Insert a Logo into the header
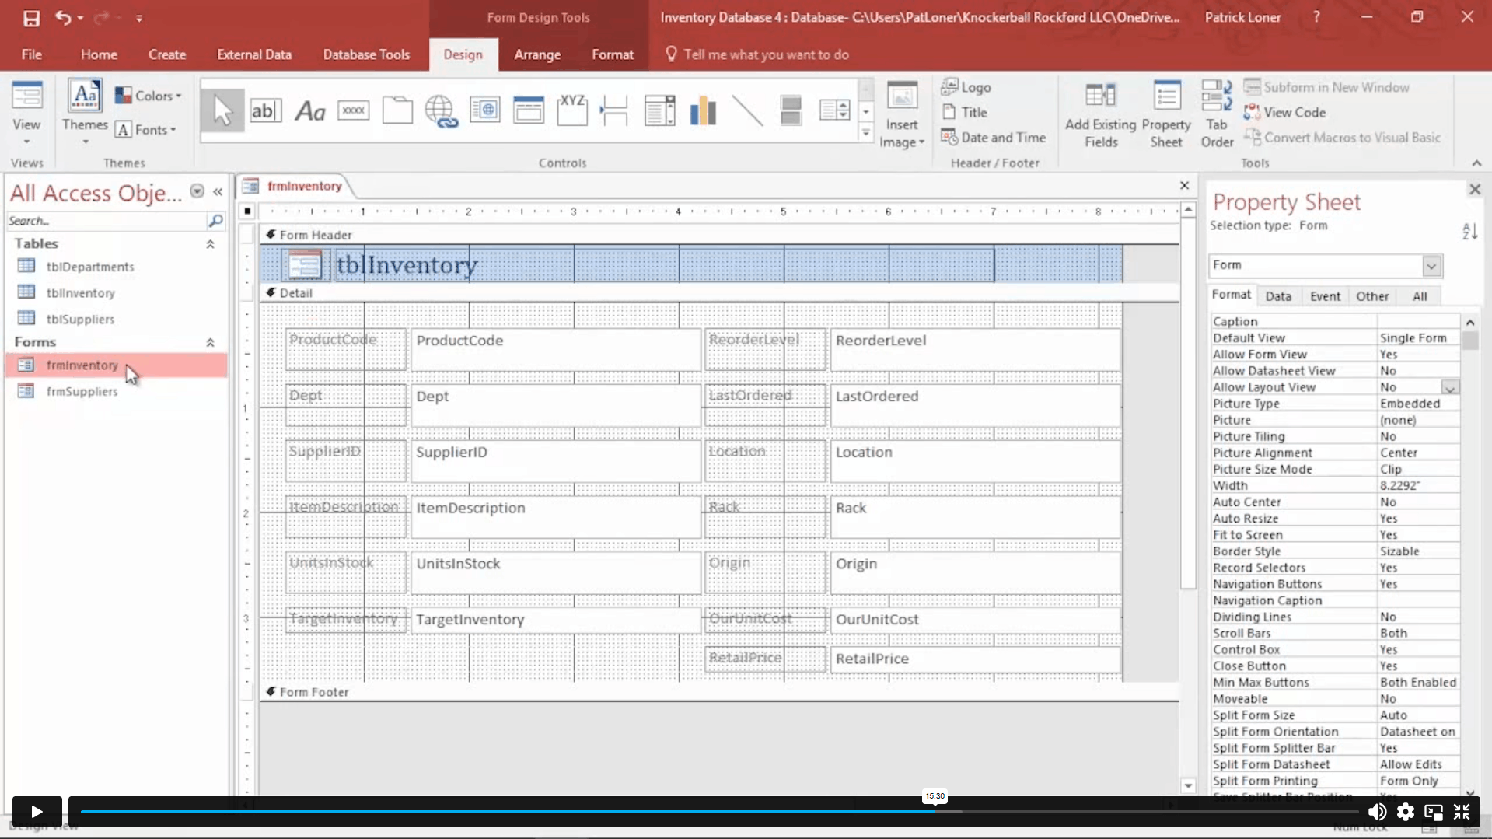This screenshot has height=839, width=1492. [x=966, y=87]
